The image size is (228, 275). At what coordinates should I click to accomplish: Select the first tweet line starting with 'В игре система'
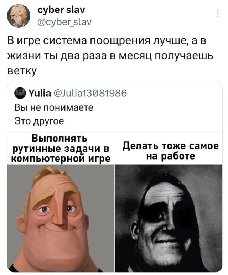click(x=107, y=41)
